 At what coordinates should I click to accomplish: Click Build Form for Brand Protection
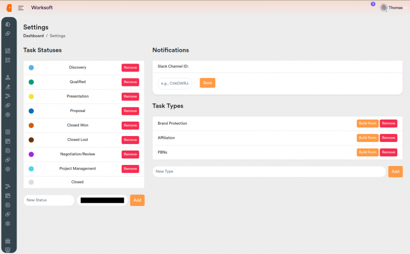click(x=367, y=123)
